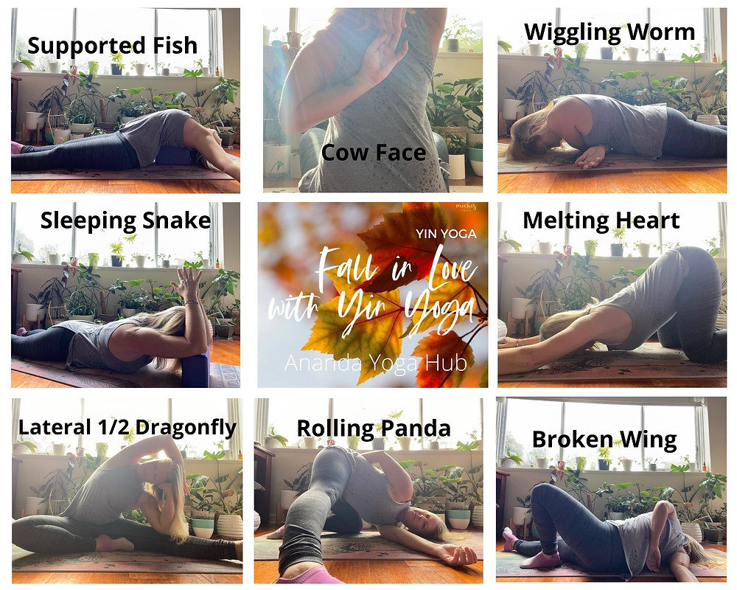Image resolution: width=737 pixels, height=590 pixels.
Task: Click the 'Sleeping Snake' title text
Action: point(125,221)
